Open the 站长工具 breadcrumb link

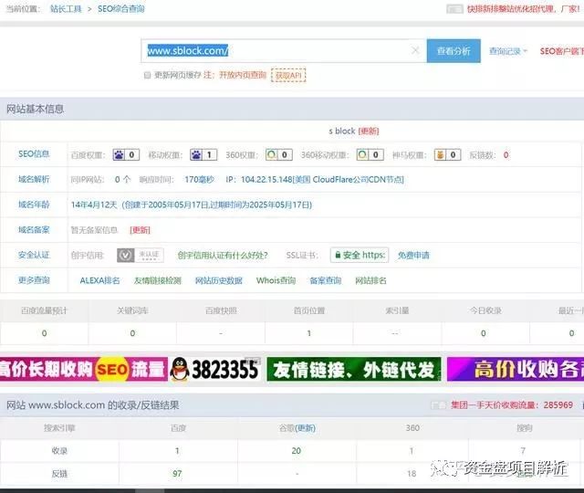point(66,9)
